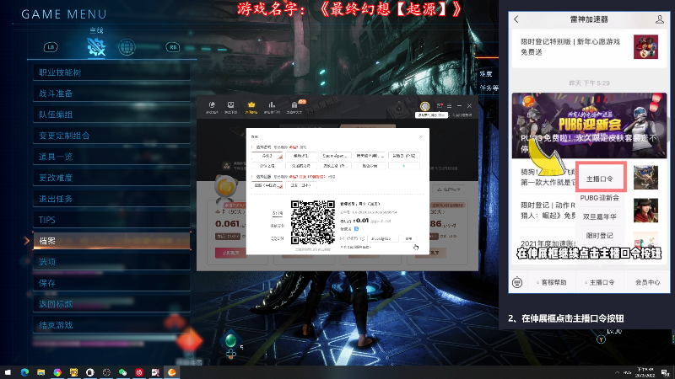Screen dimensions: 675x379
Task: Open the notification center in the system tray
Action: click(666, 372)
